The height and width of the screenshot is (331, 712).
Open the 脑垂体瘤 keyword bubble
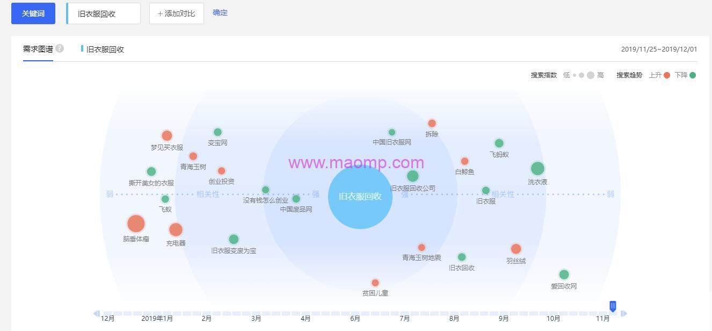[x=136, y=224]
